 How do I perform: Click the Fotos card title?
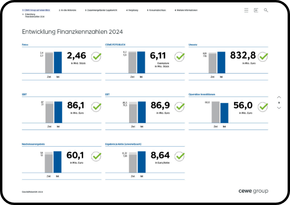click(25, 45)
